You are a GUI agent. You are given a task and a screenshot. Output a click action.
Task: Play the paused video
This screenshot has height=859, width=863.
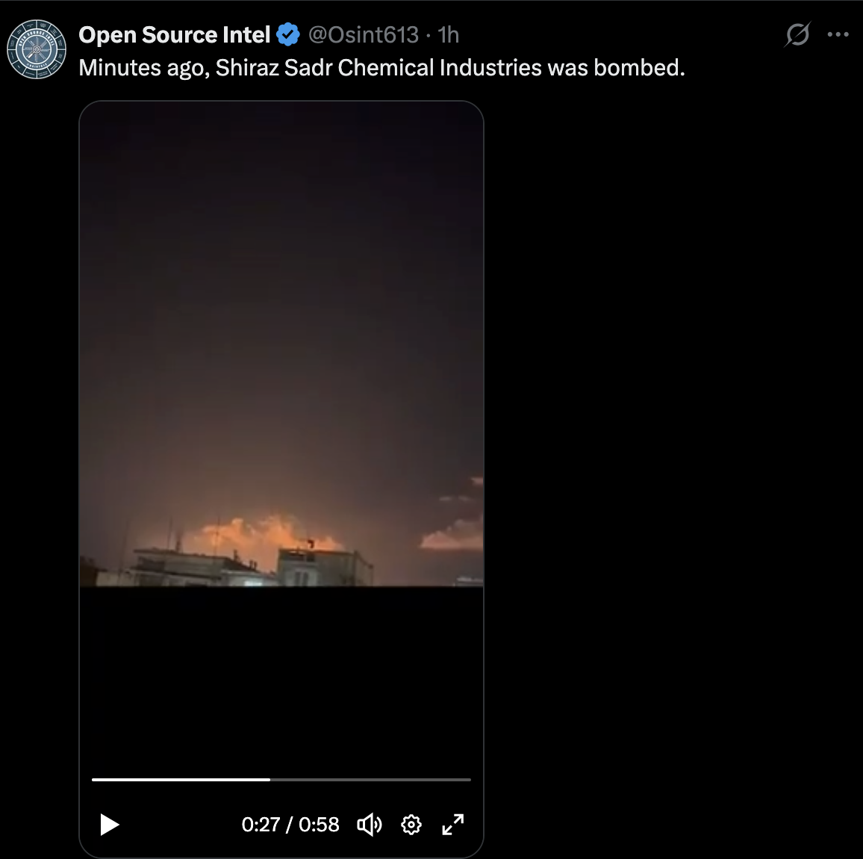tap(110, 825)
